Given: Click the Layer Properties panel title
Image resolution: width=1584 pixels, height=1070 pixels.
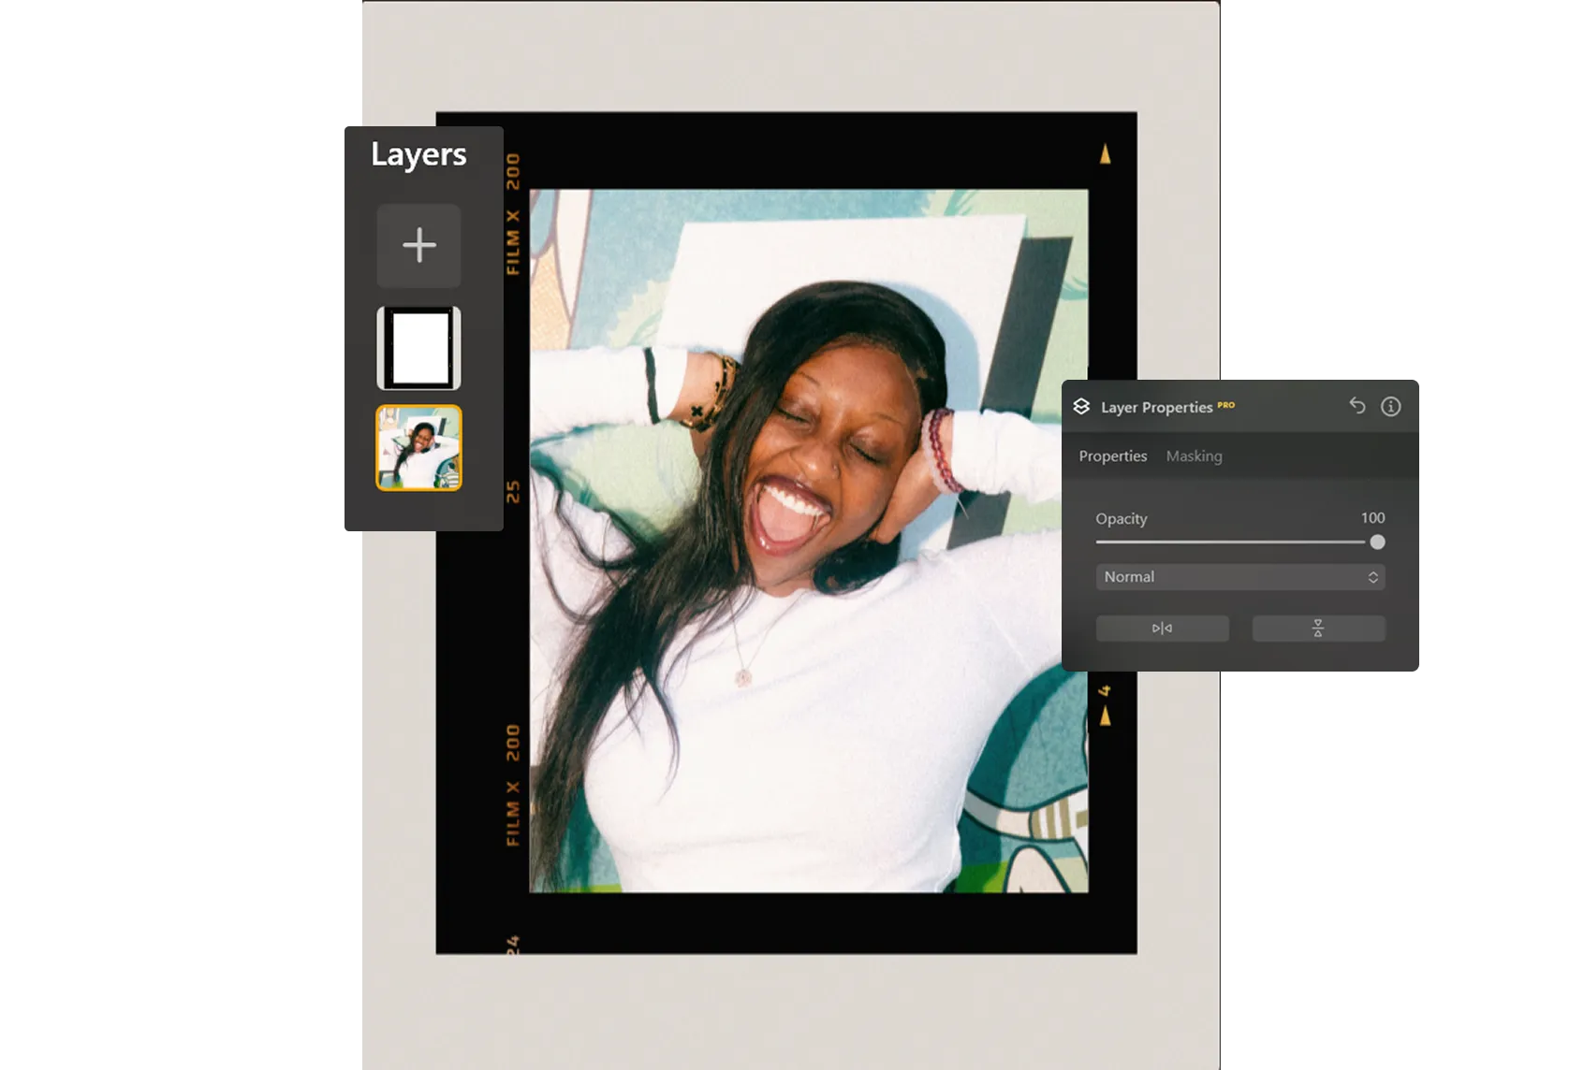Looking at the screenshot, I should 1156,408.
